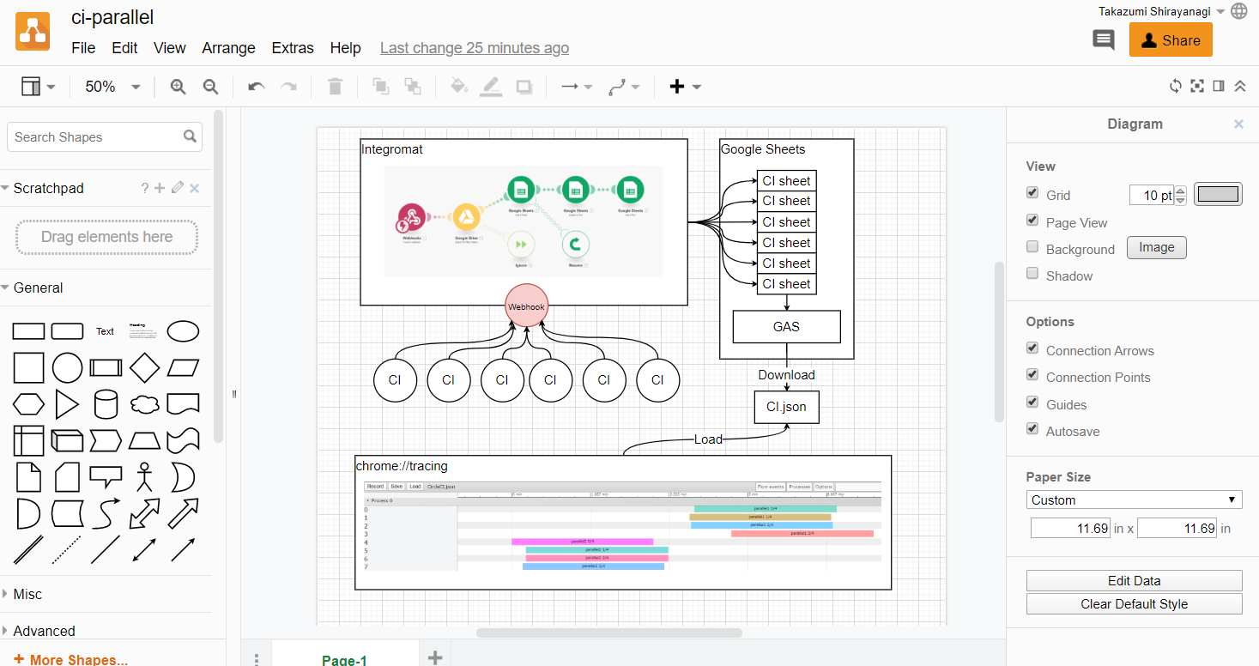Click the Image button for background
Viewport: 1259px width, 666px height.
[1156, 247]
